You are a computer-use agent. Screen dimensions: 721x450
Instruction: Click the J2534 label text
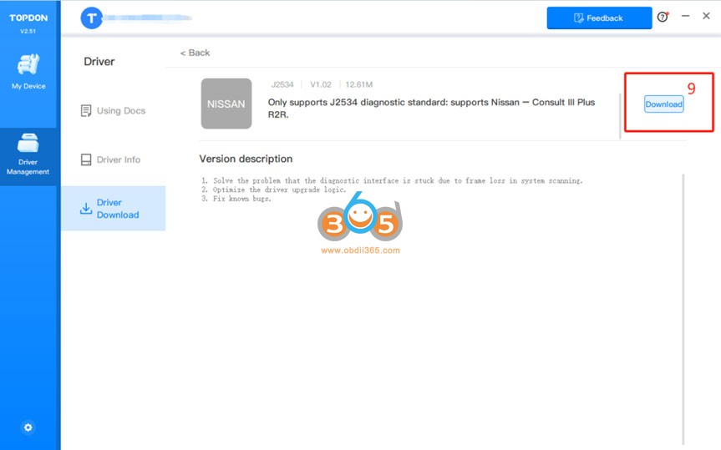point(282,84)
